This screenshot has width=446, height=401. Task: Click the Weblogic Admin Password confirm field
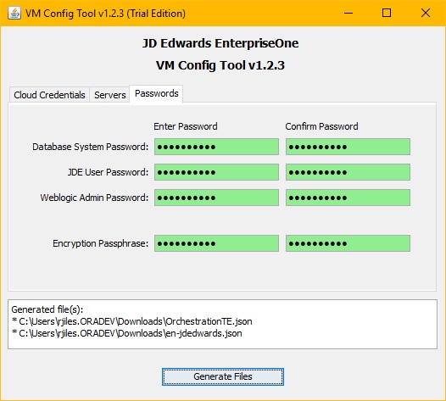click(348, 198)
